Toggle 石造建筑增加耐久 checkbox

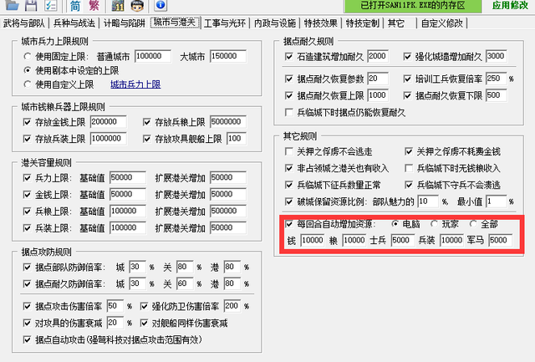(x=288, y=56)
